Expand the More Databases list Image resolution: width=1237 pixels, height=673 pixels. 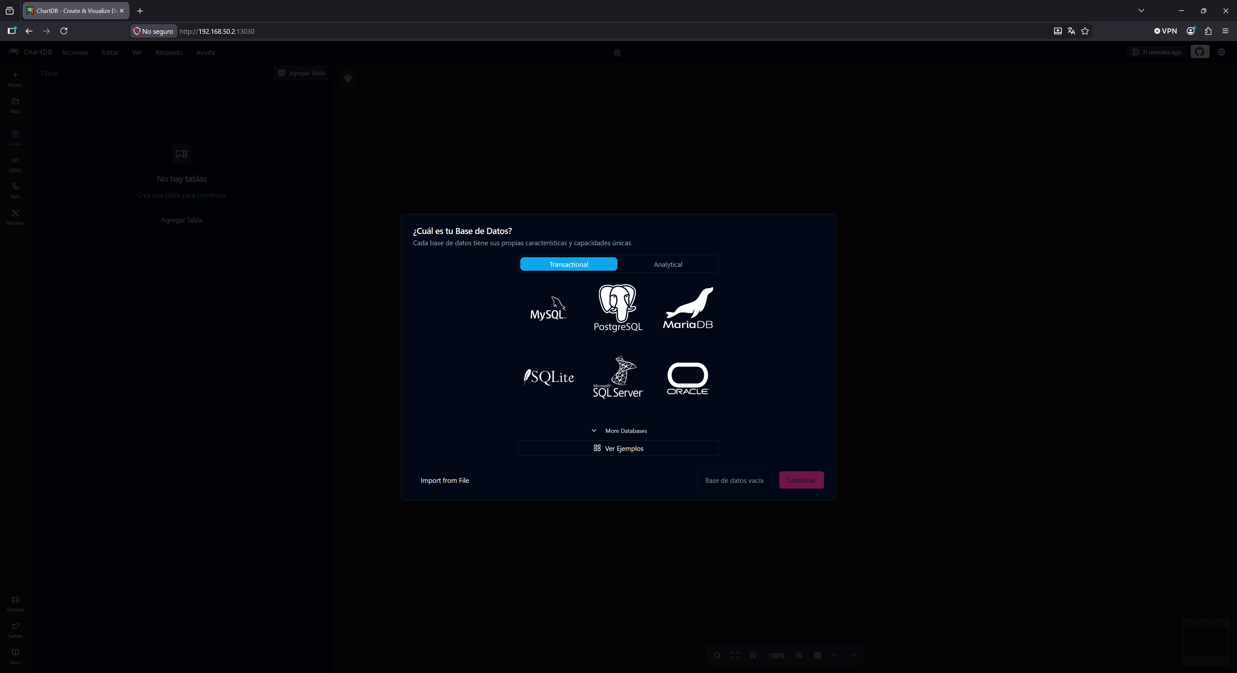click(618, 430)
